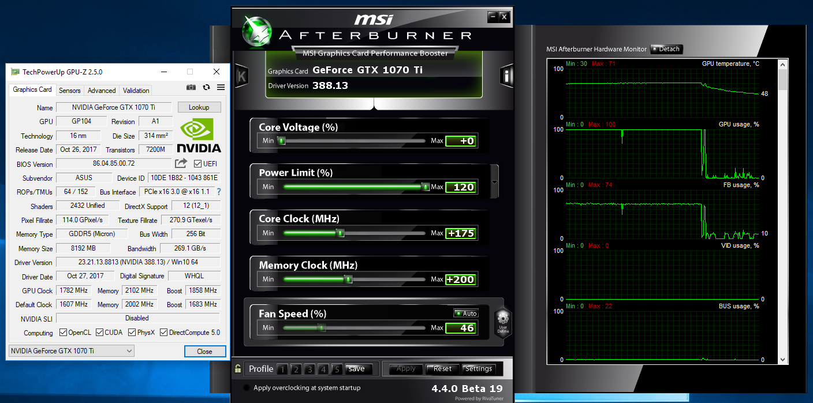
Task: Click the Apply button in Afterburner
Action: point(406,369)
